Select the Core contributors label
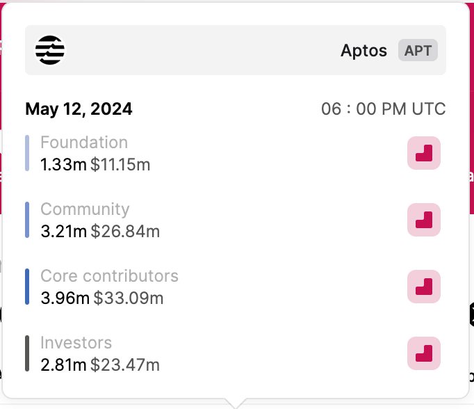The width and height of the screenshot is (474, 409). (x=109, y=276)
